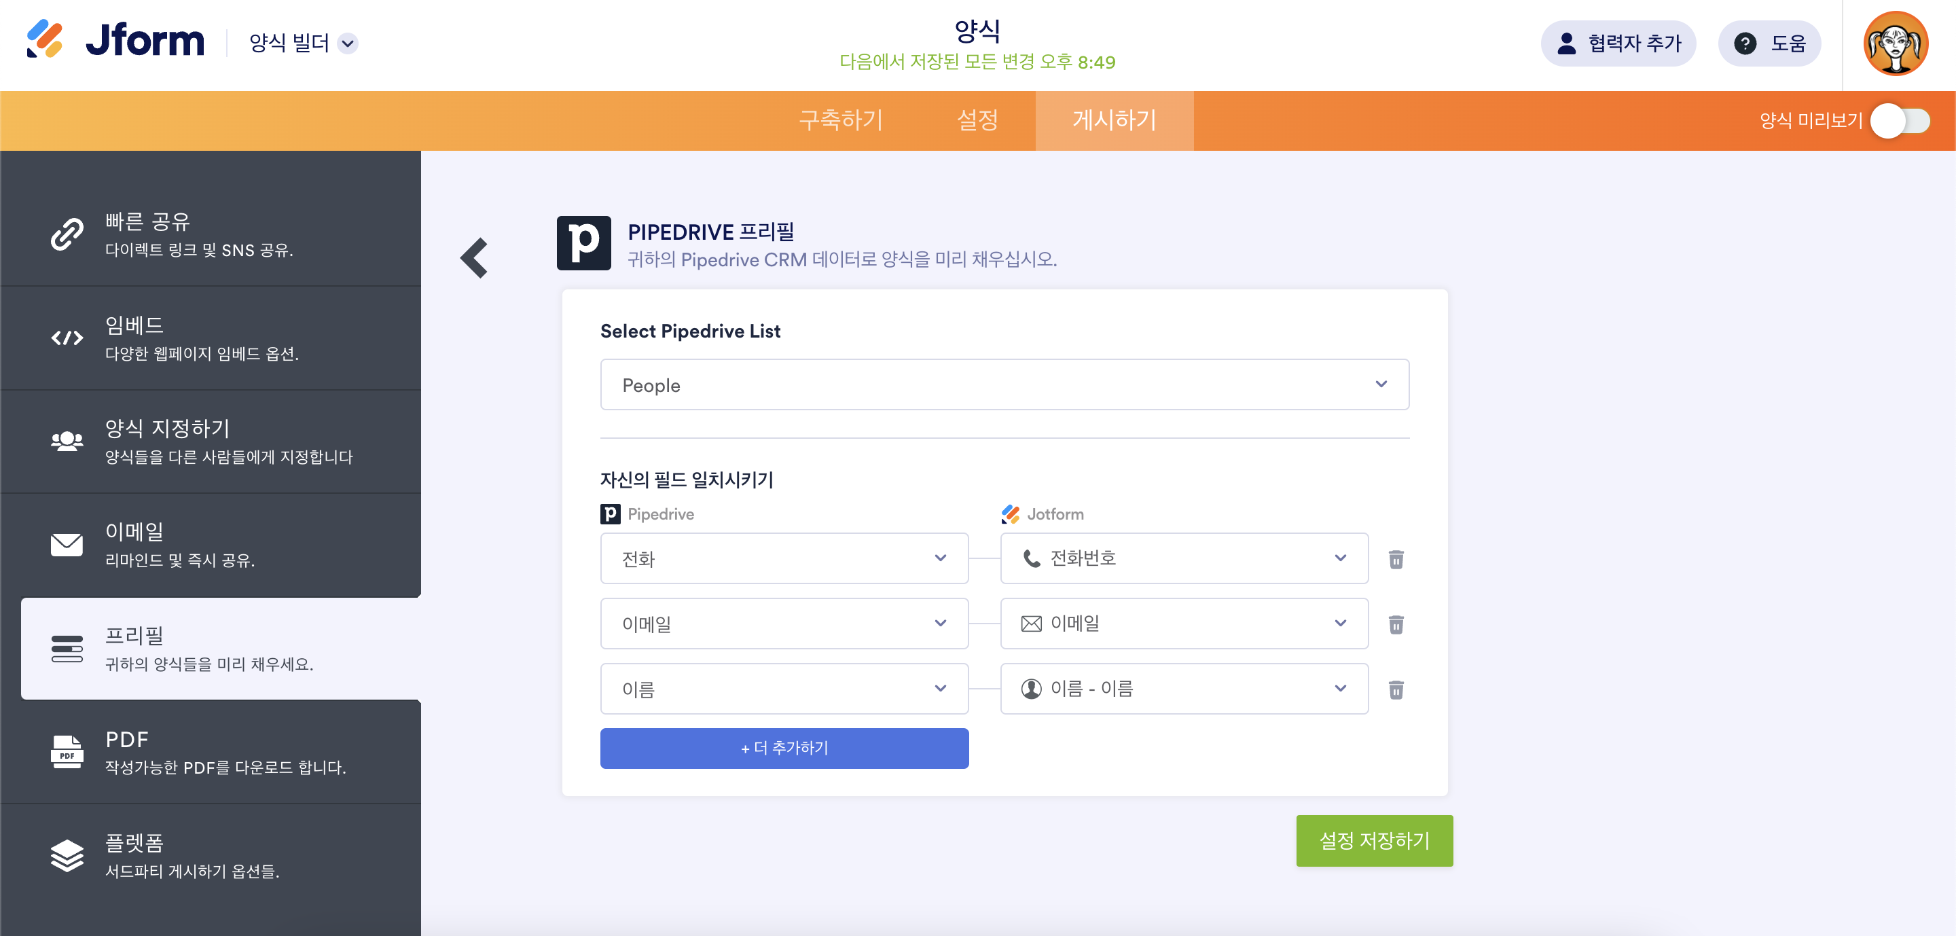Screen dimensions: 1956x936
Task: Switch to the 구축하기 tab
Action: [x=841, y=121]
